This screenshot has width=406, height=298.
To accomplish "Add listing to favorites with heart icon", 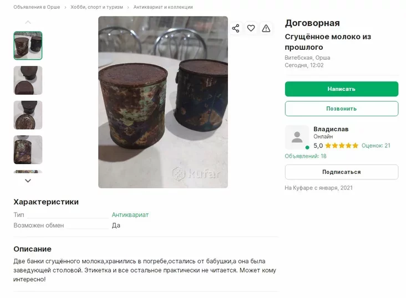I will pos(251,28).
